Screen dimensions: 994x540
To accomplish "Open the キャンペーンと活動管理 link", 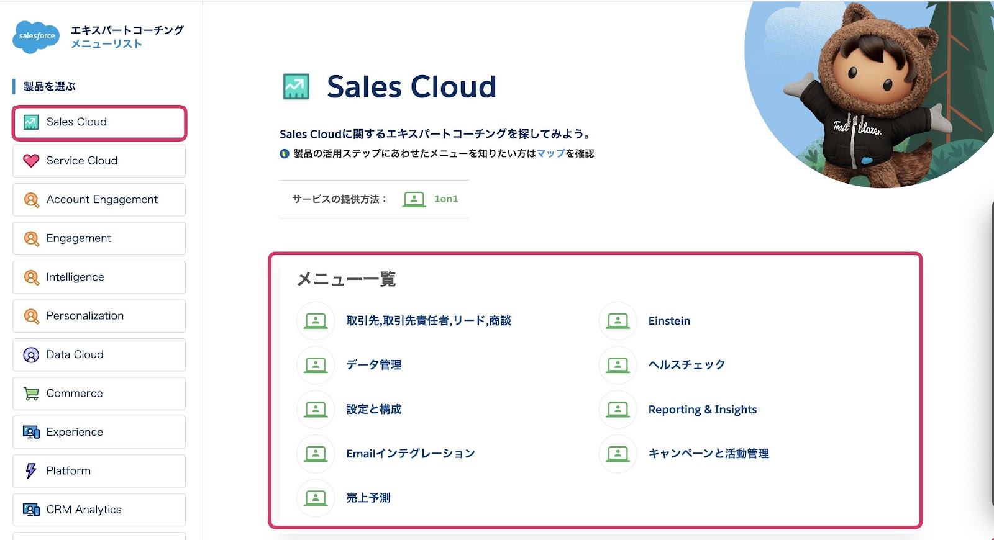I will pyautogui.click(x=708, y=454).
